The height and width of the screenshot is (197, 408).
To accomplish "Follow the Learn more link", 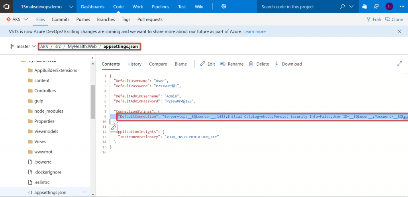I will point(255,31).
